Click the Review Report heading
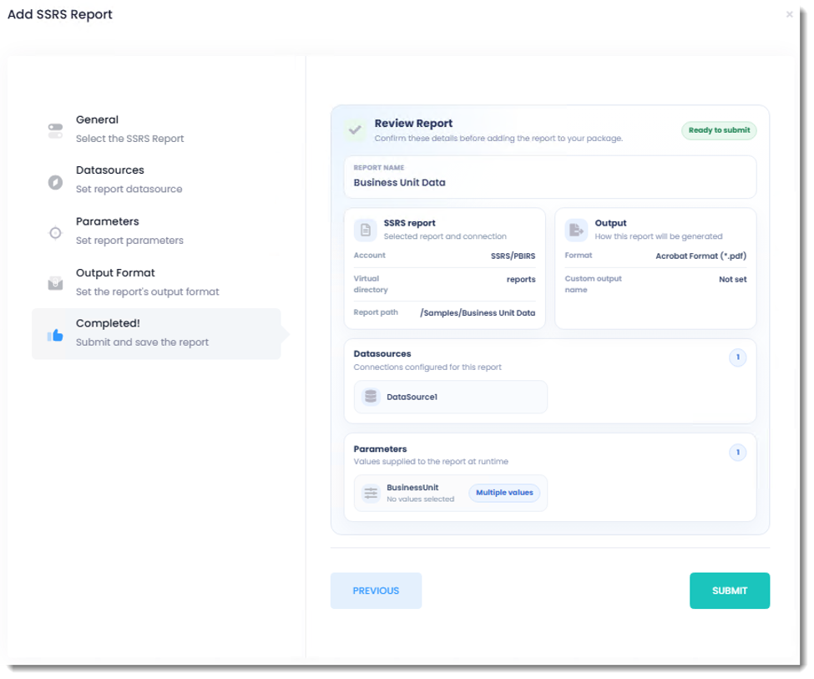Screen dimensions: 814x679 413,123
